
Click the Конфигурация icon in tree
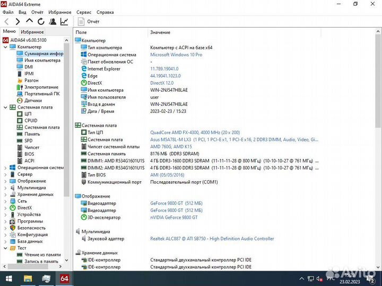pos(13,235)
